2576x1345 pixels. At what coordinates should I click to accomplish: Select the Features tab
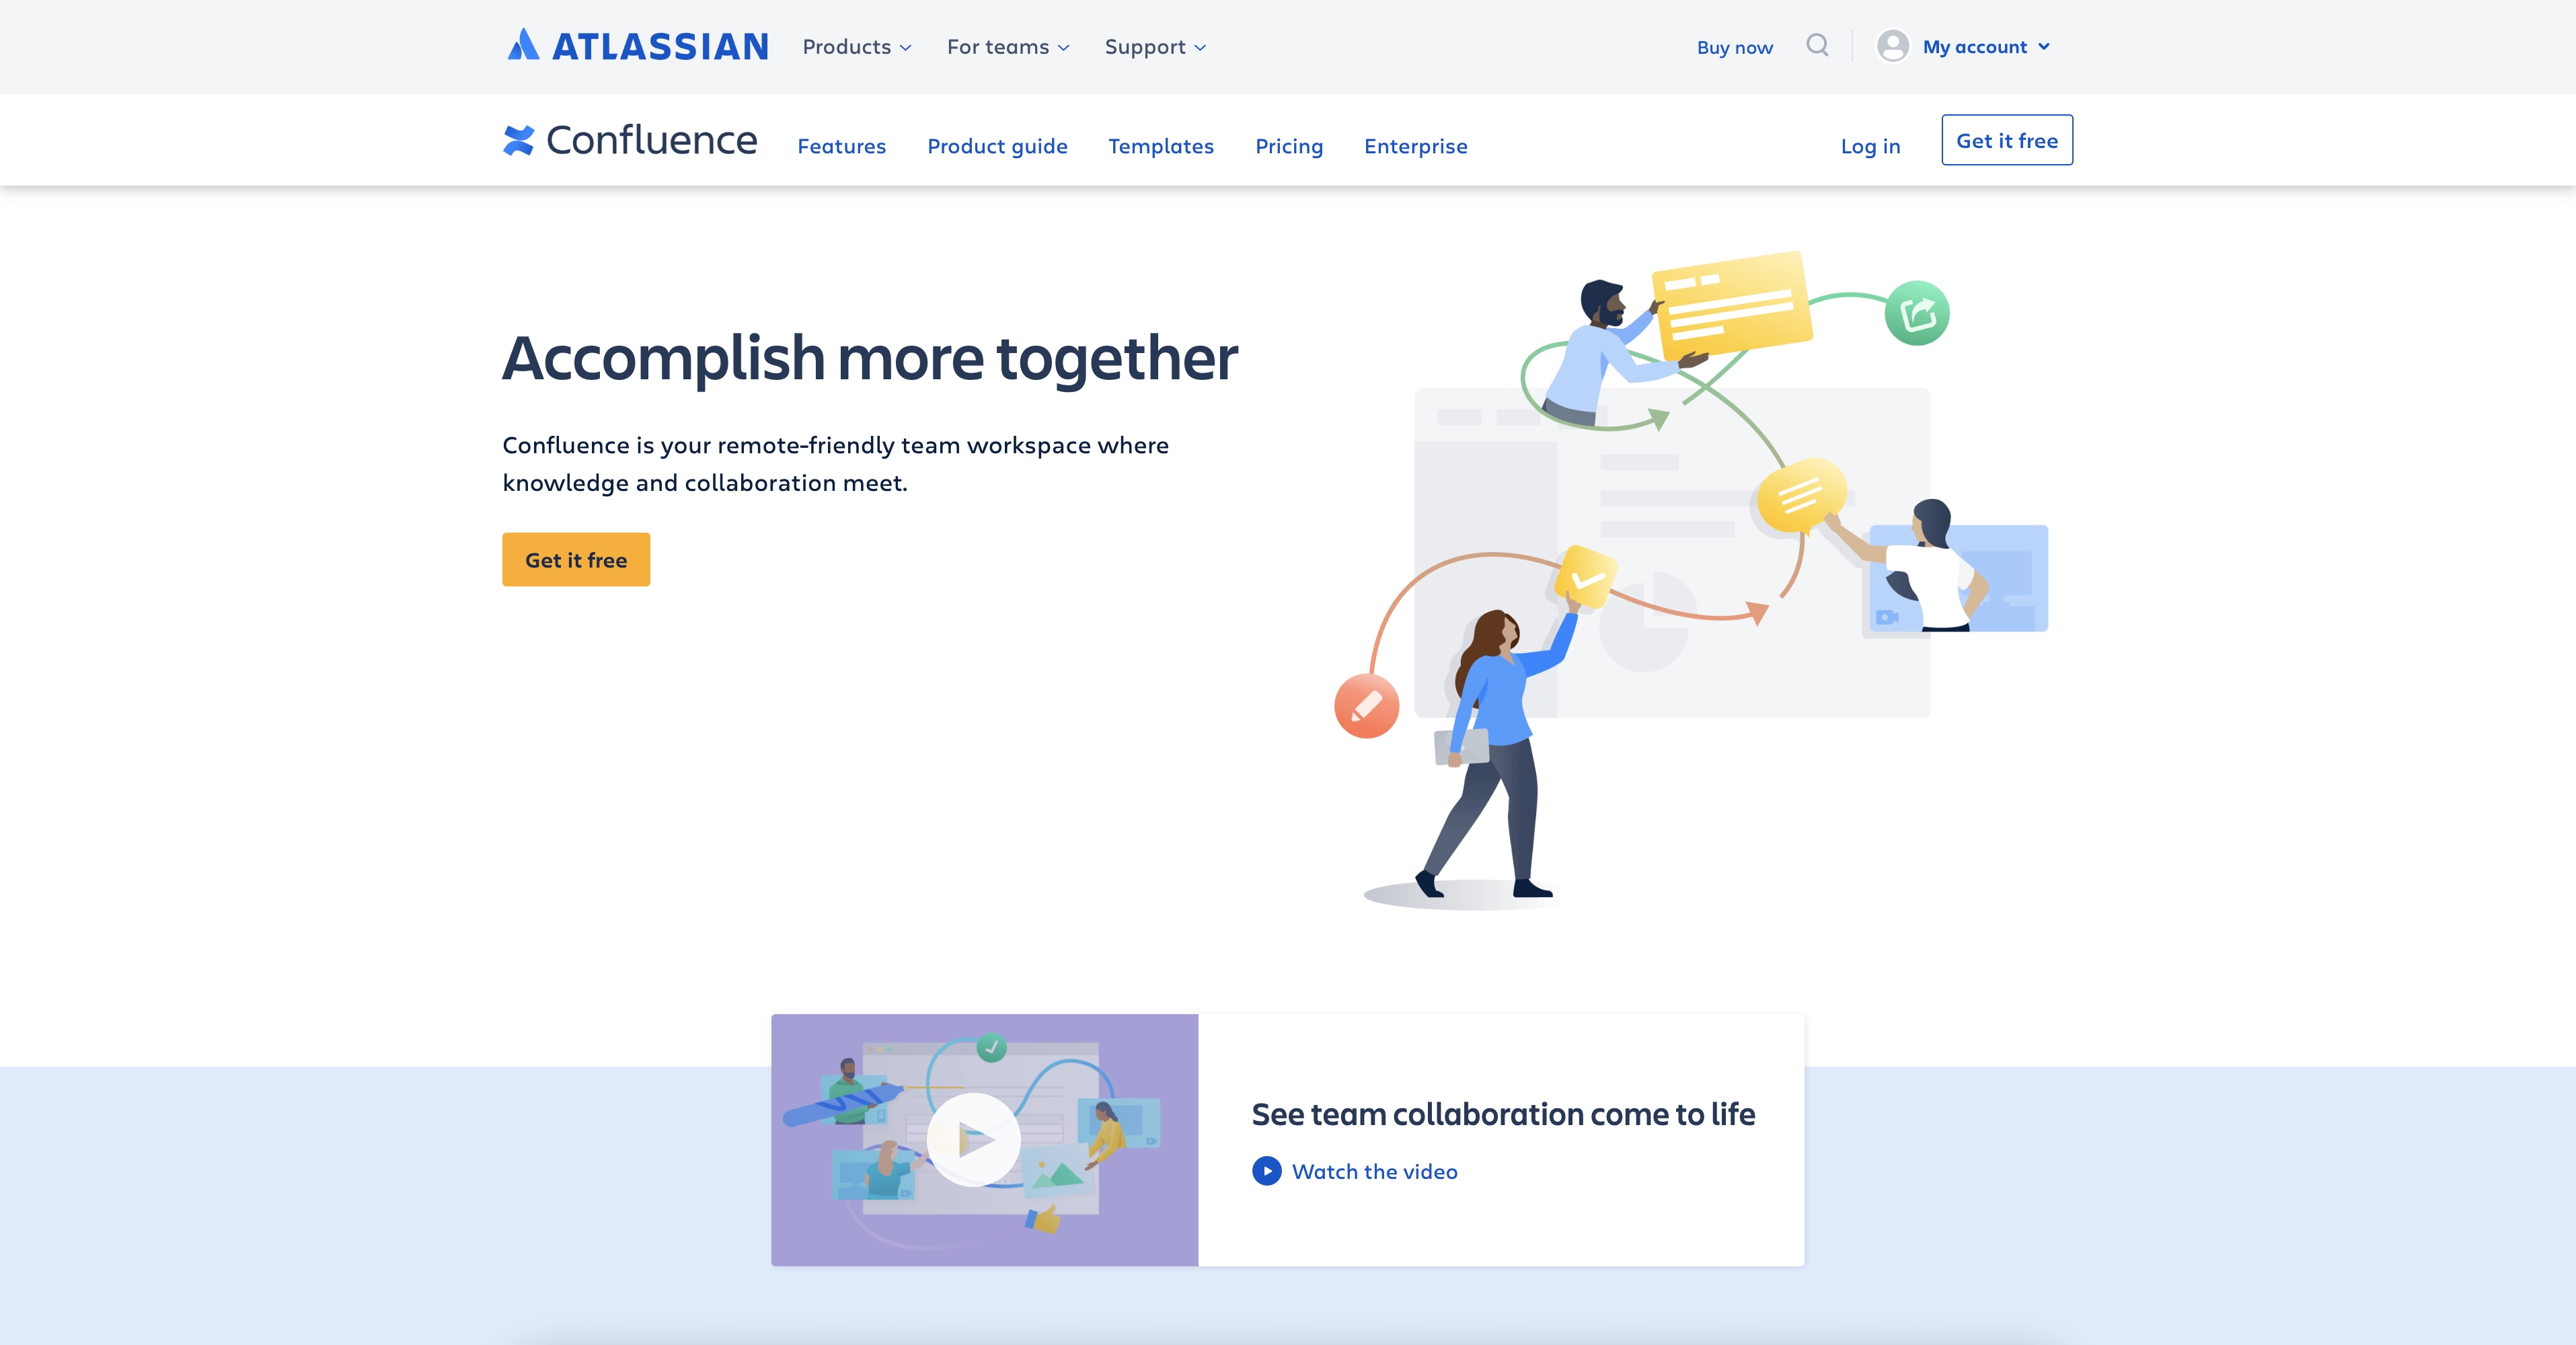click(x=841, y=145)
